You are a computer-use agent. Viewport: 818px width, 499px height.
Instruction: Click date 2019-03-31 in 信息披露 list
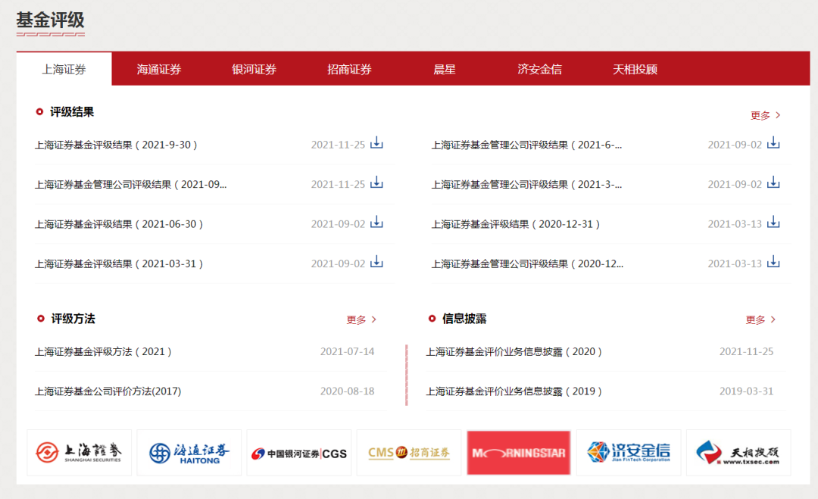747,391
